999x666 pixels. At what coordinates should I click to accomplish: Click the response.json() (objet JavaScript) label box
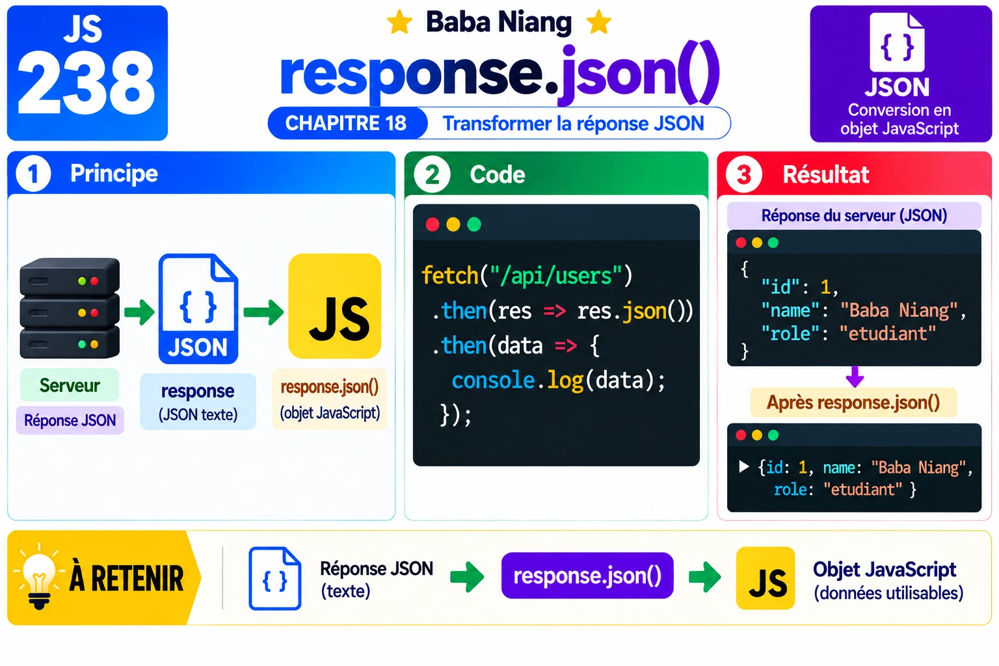(330, 399)
